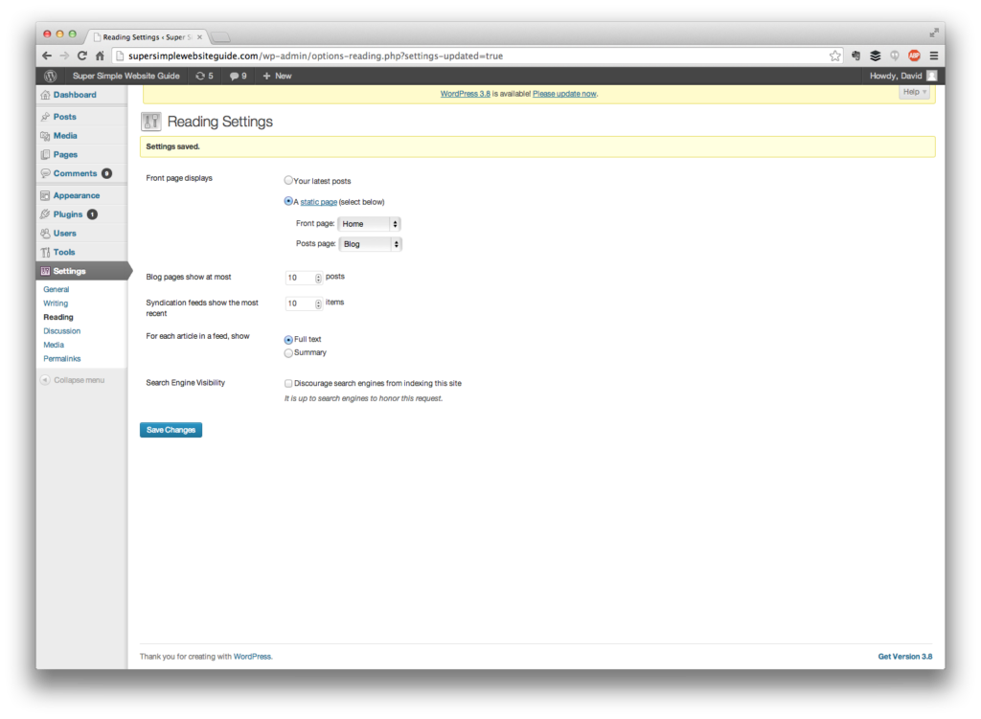This screenshot has height=719, width=981.
Task: Click Super Simple Website Guide site name
Action: (x=125, y=76)
